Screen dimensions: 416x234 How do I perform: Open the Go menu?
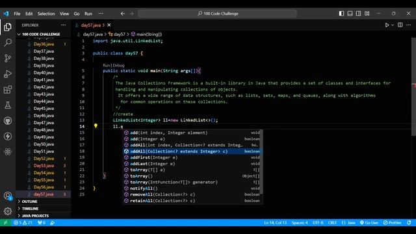tap(77, 14)
